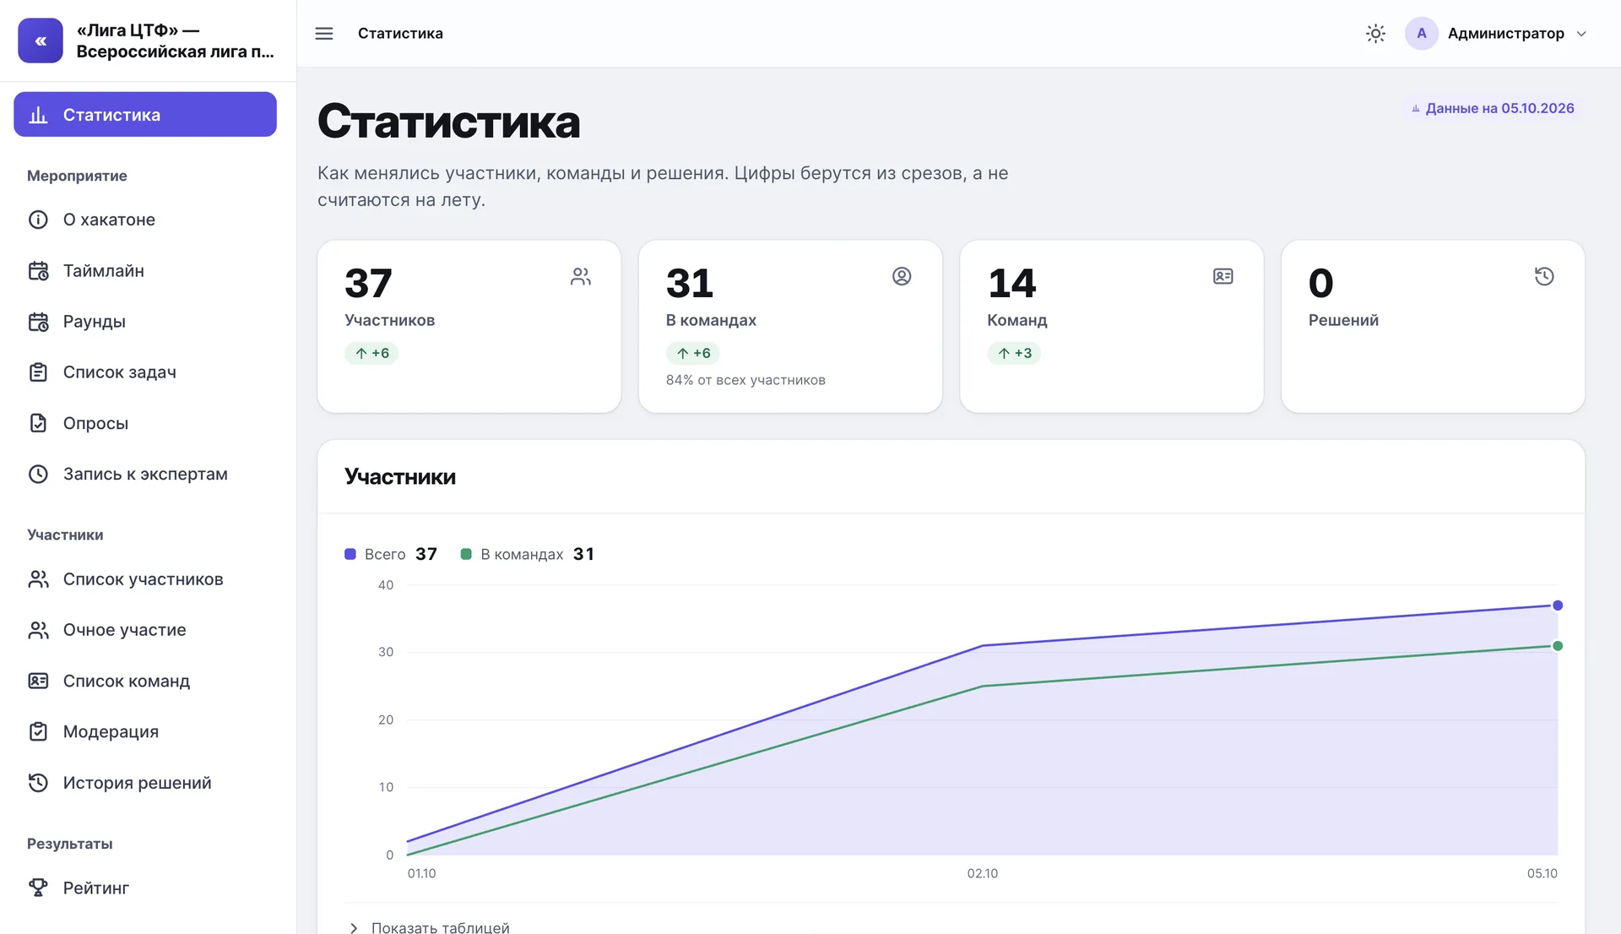Click the text 84% от всех участников
1621x934 pixels.
[745, 380]
